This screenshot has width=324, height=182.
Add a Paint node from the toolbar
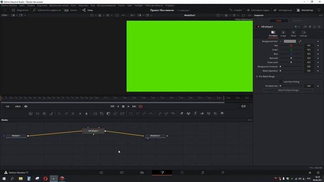pyautogui.click(x=51, y=113)
